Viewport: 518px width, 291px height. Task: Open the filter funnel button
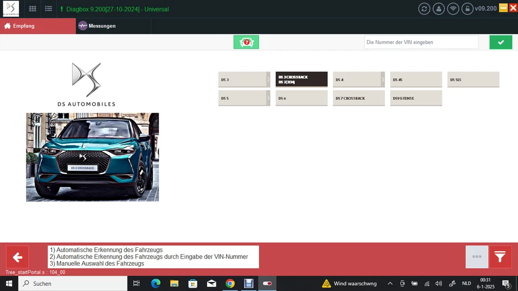(x=500, y=257)
